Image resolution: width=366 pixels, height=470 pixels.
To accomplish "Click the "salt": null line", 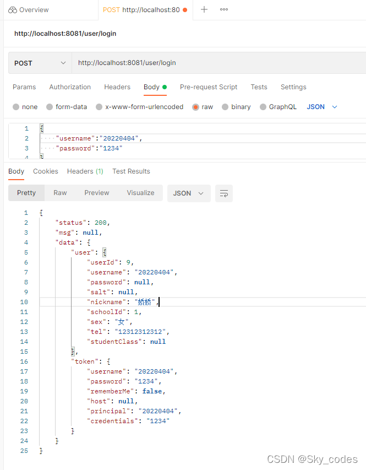I will pyautogui.click(x=112, y=292).
